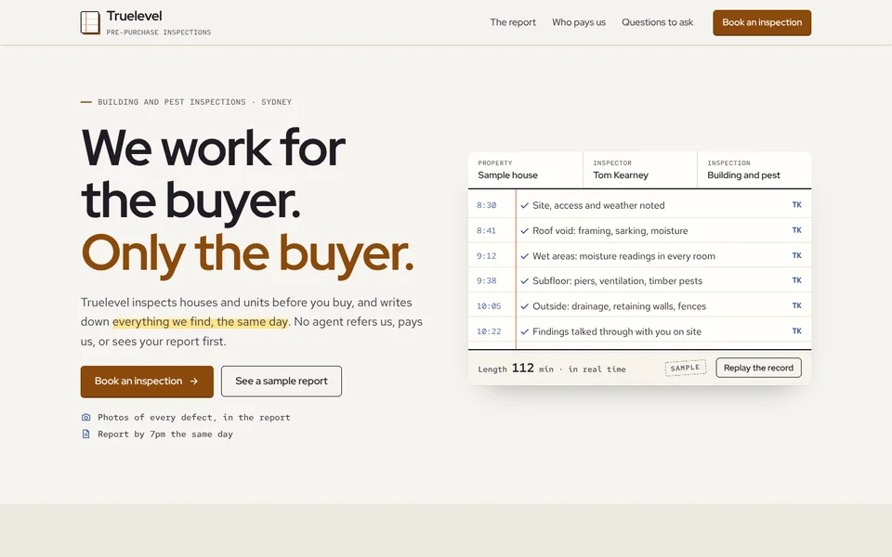Click TK initials on the 8:30 row
892x557 pixels.
point(796,205)
